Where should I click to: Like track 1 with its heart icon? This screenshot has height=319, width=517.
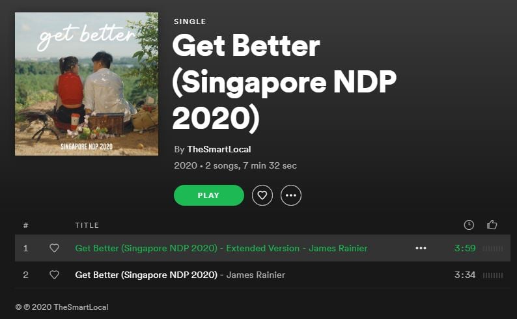pyautogui.click(x=54, y=248)
